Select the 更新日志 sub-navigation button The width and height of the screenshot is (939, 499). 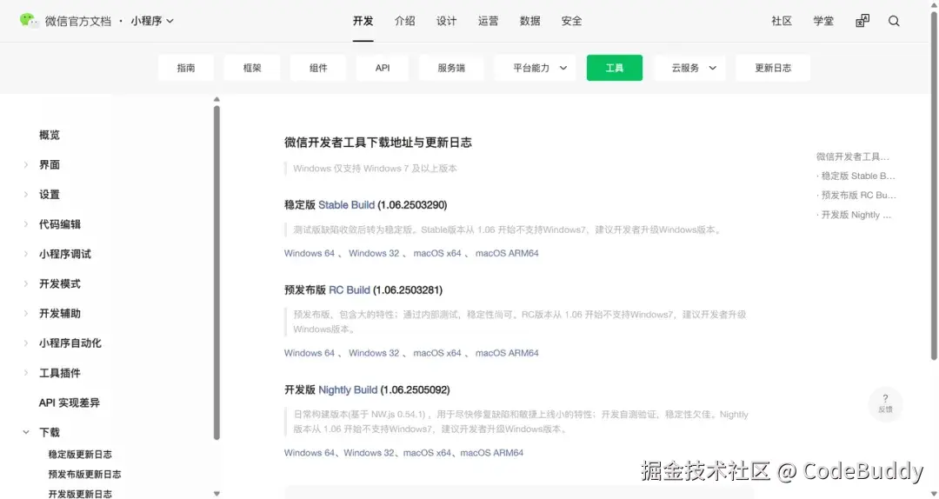coord(773,68)
